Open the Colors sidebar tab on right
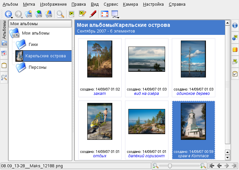 235,50
